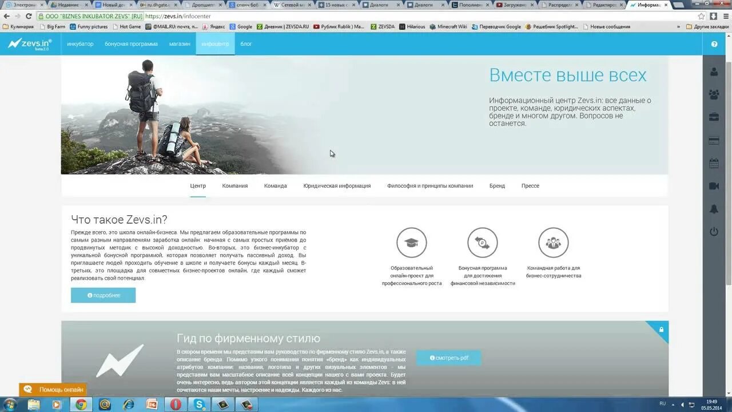
Task: Open the briefcase sidebar icon
Action: pyautogui.click(x=714, y=117)
